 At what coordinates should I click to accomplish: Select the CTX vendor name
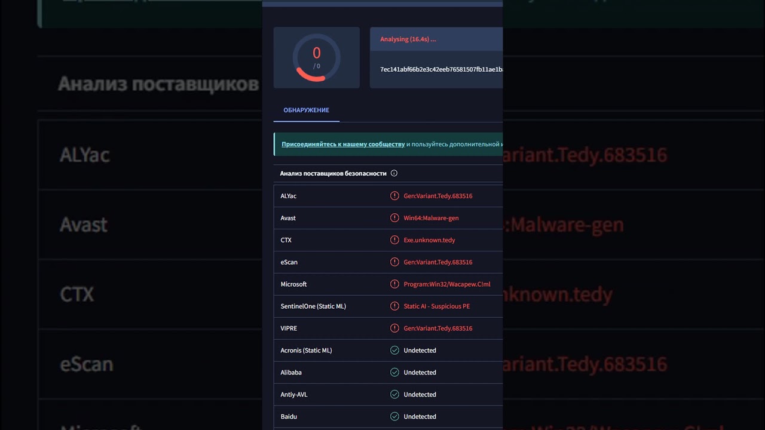pyautogui.click(x=286, y=240)
